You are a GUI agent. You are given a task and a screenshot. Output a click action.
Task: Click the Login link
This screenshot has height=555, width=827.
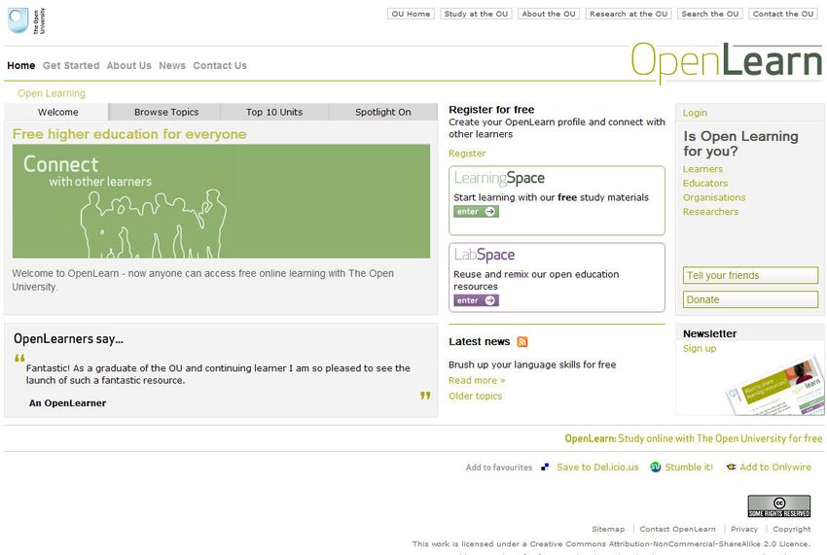(695, 113)
